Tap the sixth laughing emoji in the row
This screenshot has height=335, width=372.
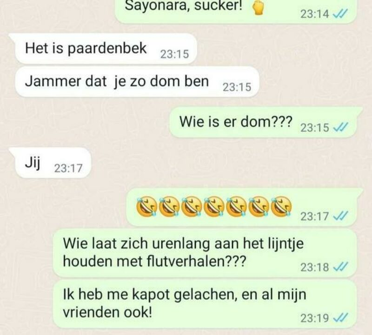pyautogui.click(x=259, y=206)
